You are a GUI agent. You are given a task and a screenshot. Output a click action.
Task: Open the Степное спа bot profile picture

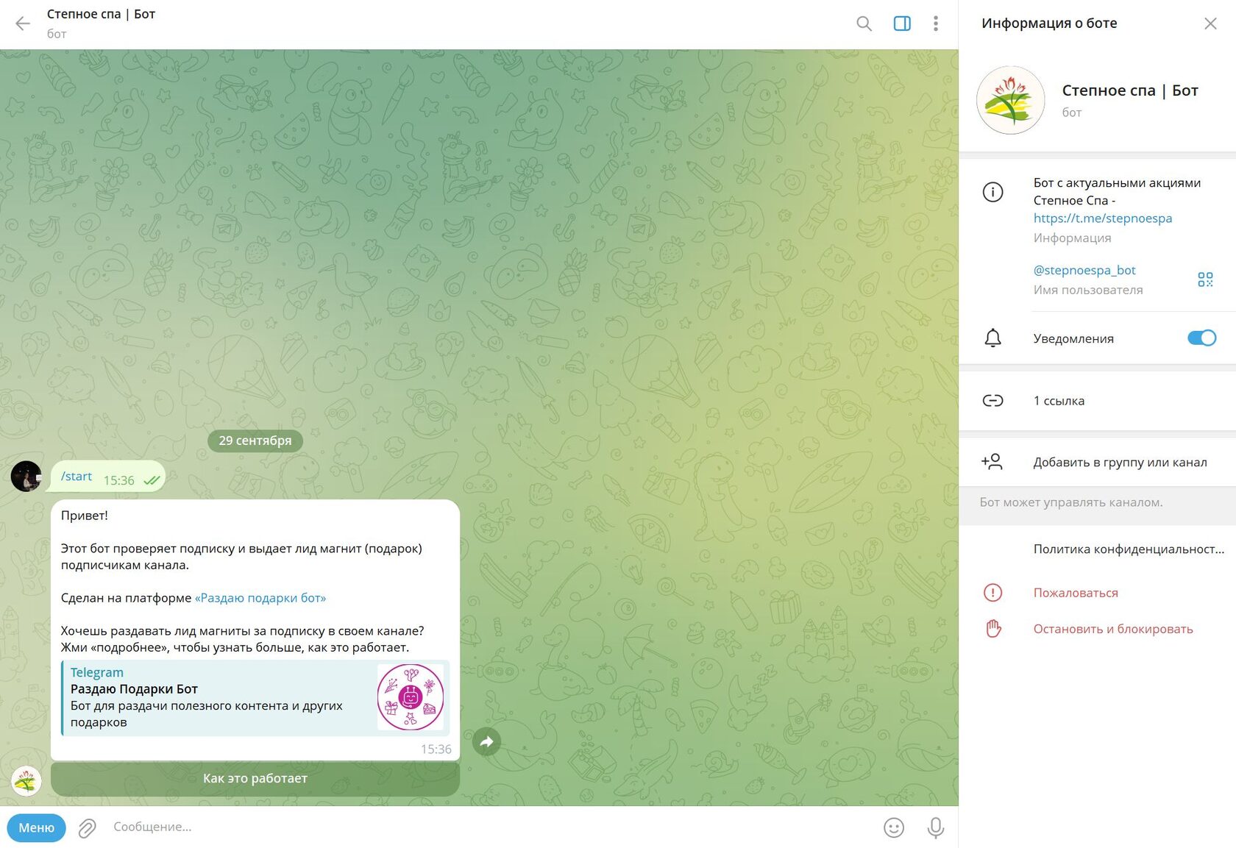tap(1010, 100)
